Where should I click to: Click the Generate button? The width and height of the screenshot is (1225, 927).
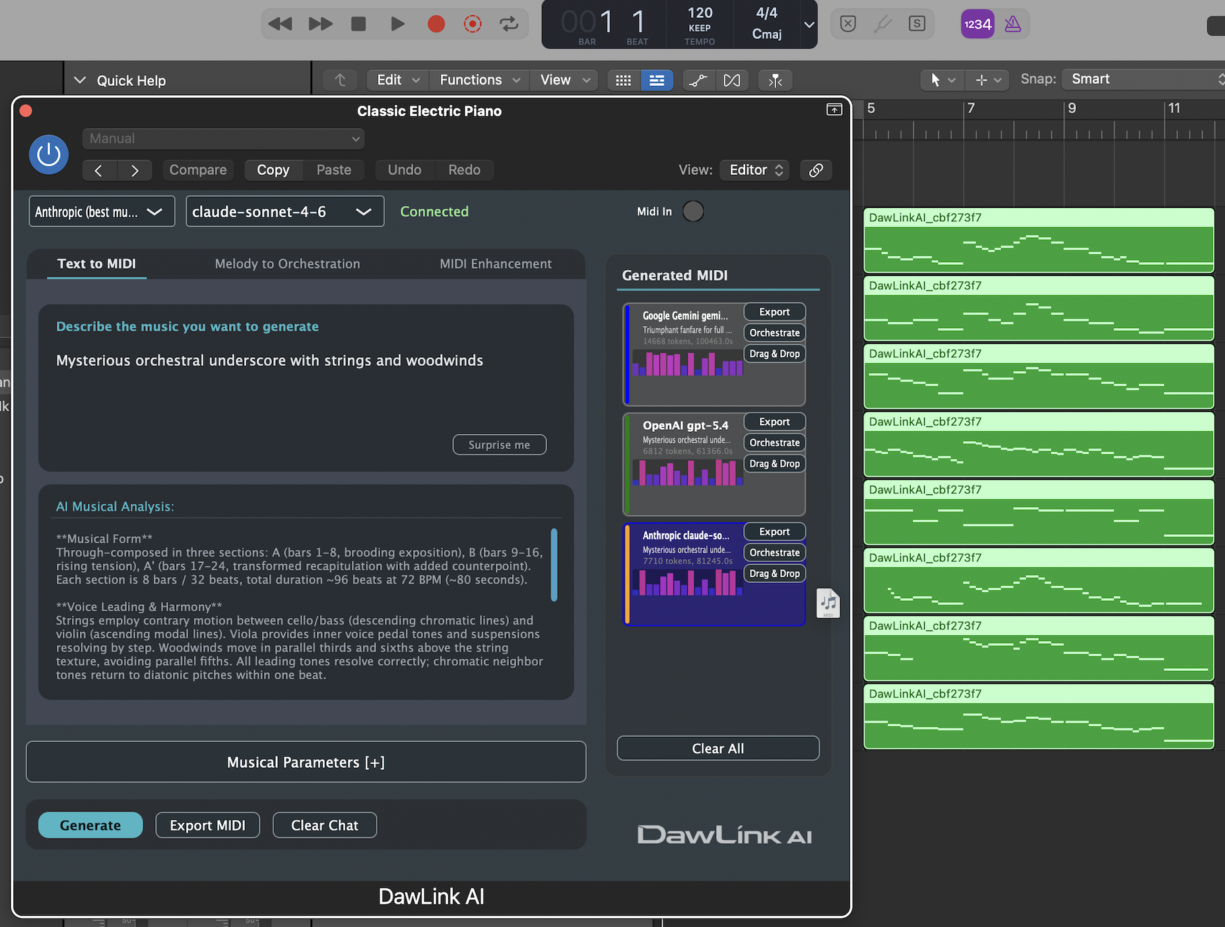click(x=90, y=825)
